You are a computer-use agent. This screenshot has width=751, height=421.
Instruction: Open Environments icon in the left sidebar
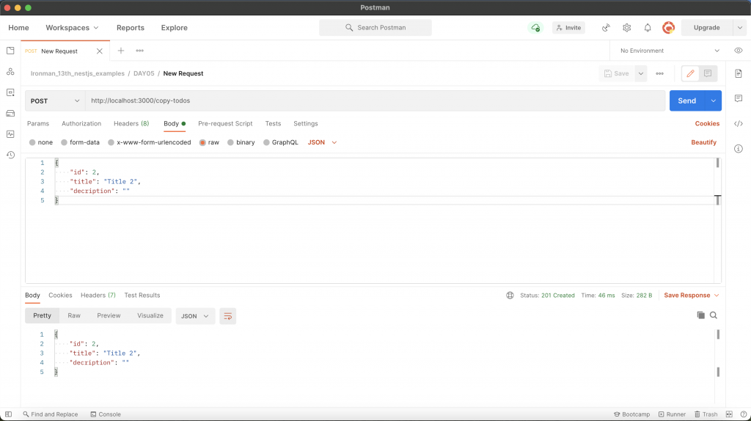click(10, 92)
